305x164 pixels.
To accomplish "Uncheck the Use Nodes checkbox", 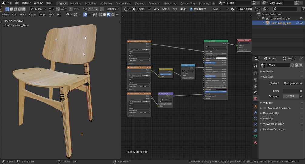I will pyautogui.click(x=191, y=9).
